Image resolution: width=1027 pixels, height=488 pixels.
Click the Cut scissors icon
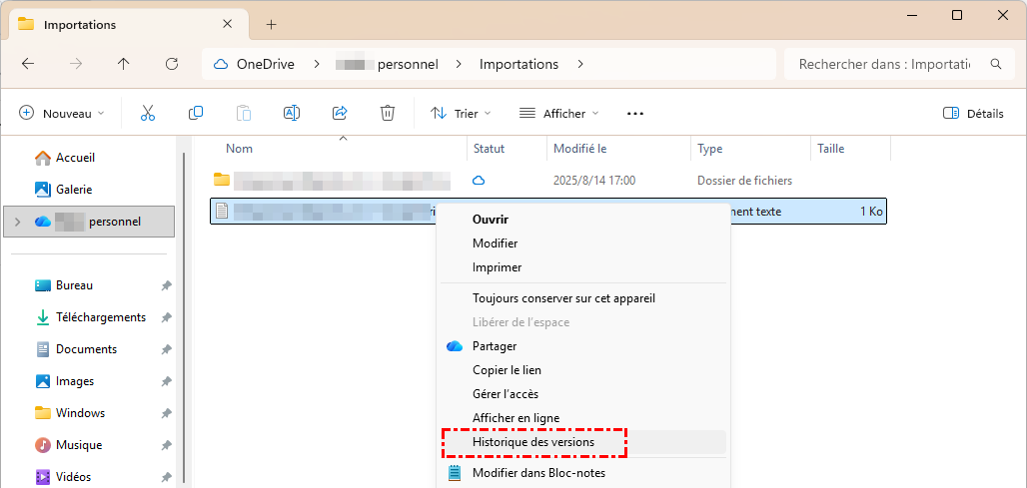[148, 114]
